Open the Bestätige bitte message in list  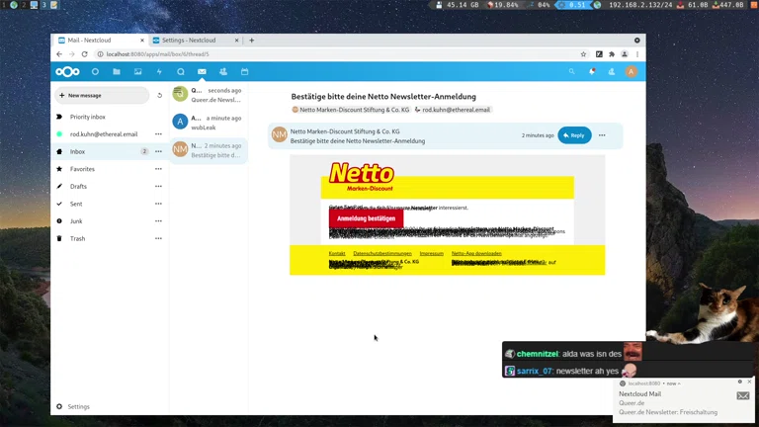pyautogui.click(x=209, y=150)
